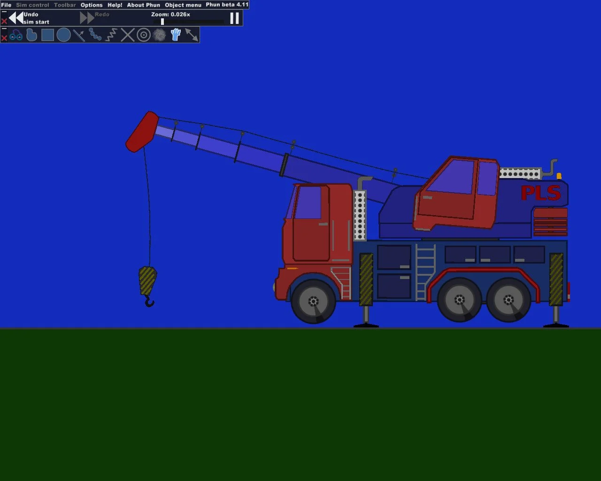Choose the box/rectangle tool

[47, 35]
